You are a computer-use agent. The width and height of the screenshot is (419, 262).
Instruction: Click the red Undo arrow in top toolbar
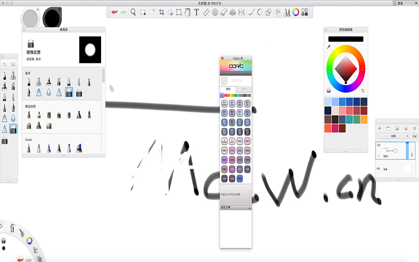pos(115,12)
